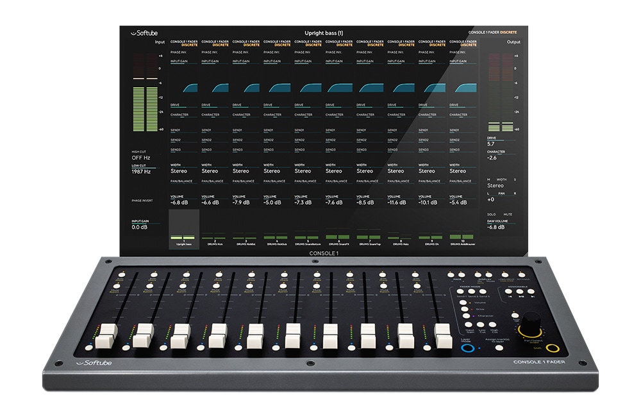Push the Load Drive button
641x400 pixels.
point(505,275)
